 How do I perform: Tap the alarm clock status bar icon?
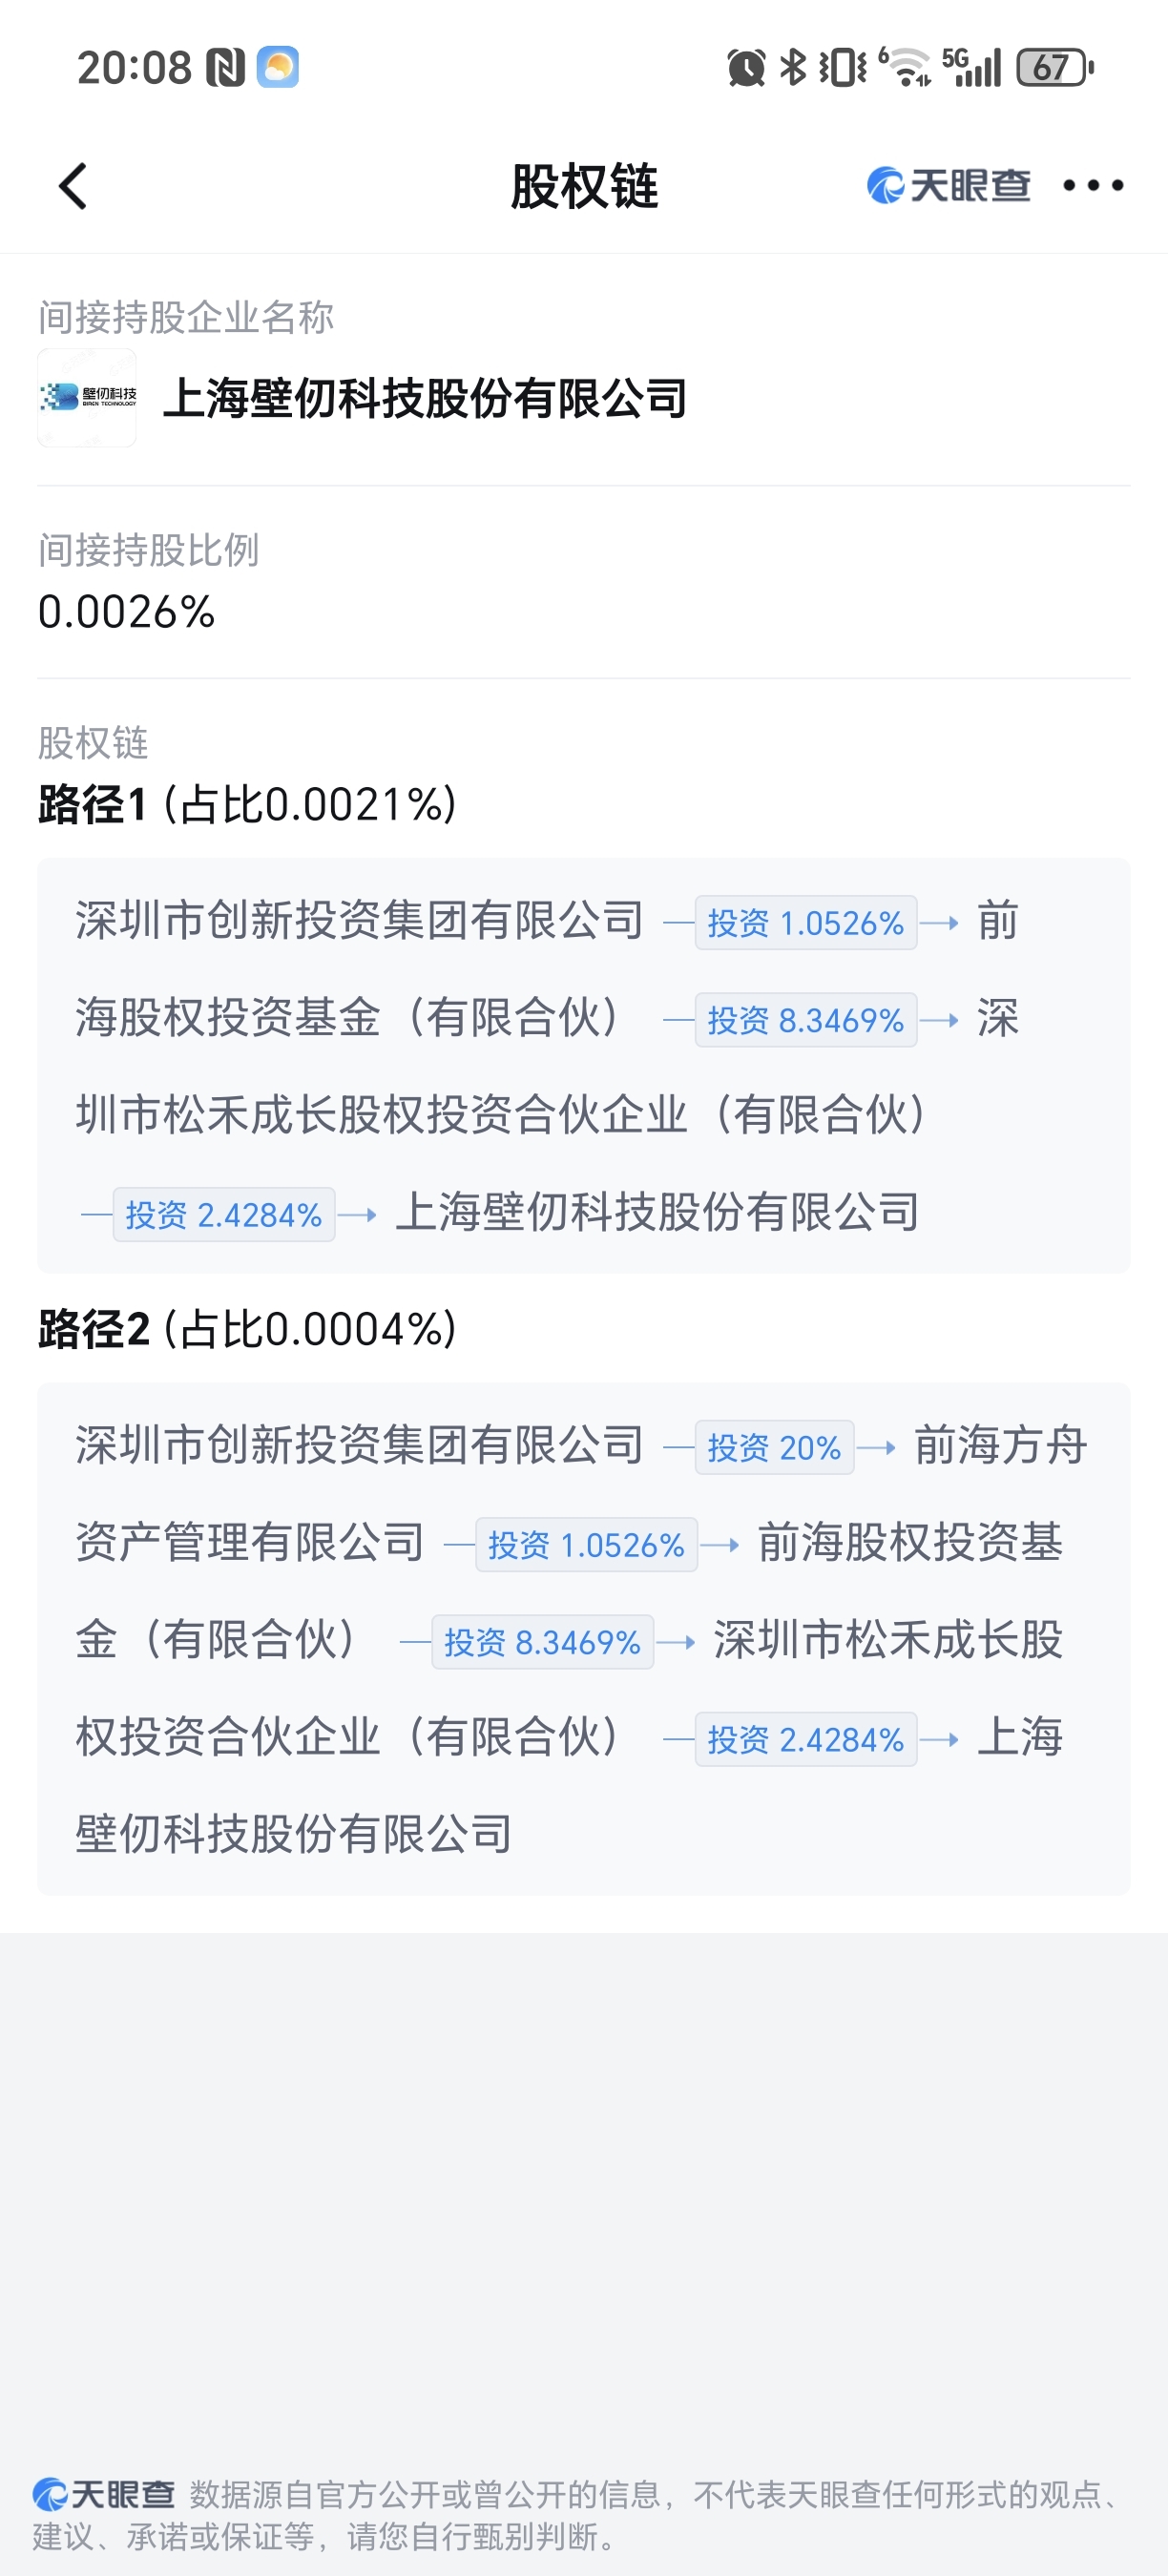click(746, 68)
